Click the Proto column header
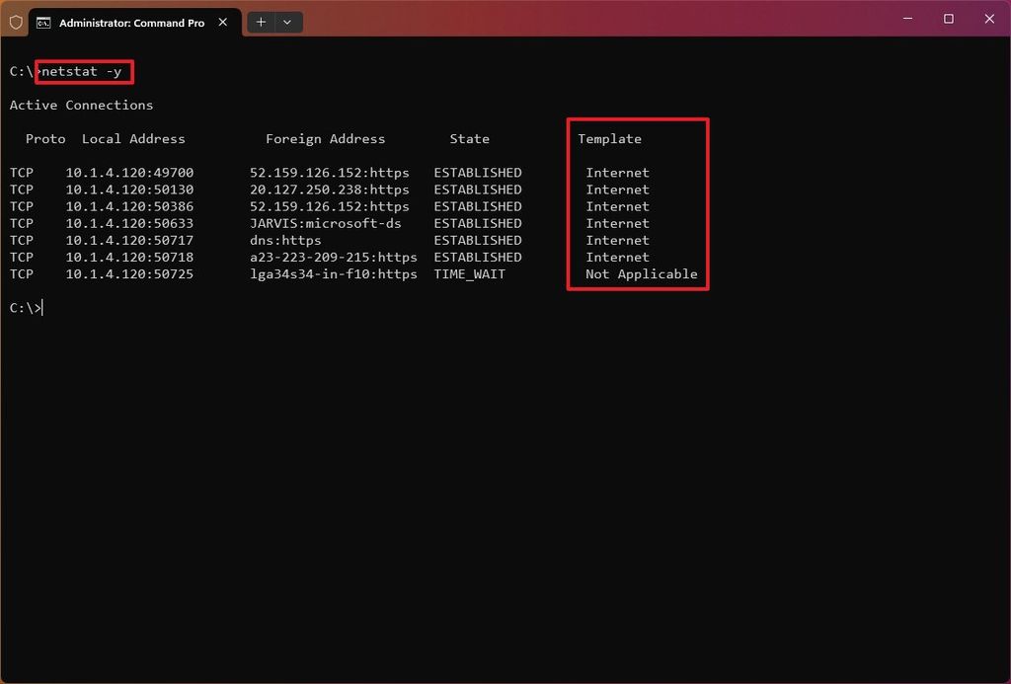The width and height of the screenshot is (1011, 684). point(45,138)
